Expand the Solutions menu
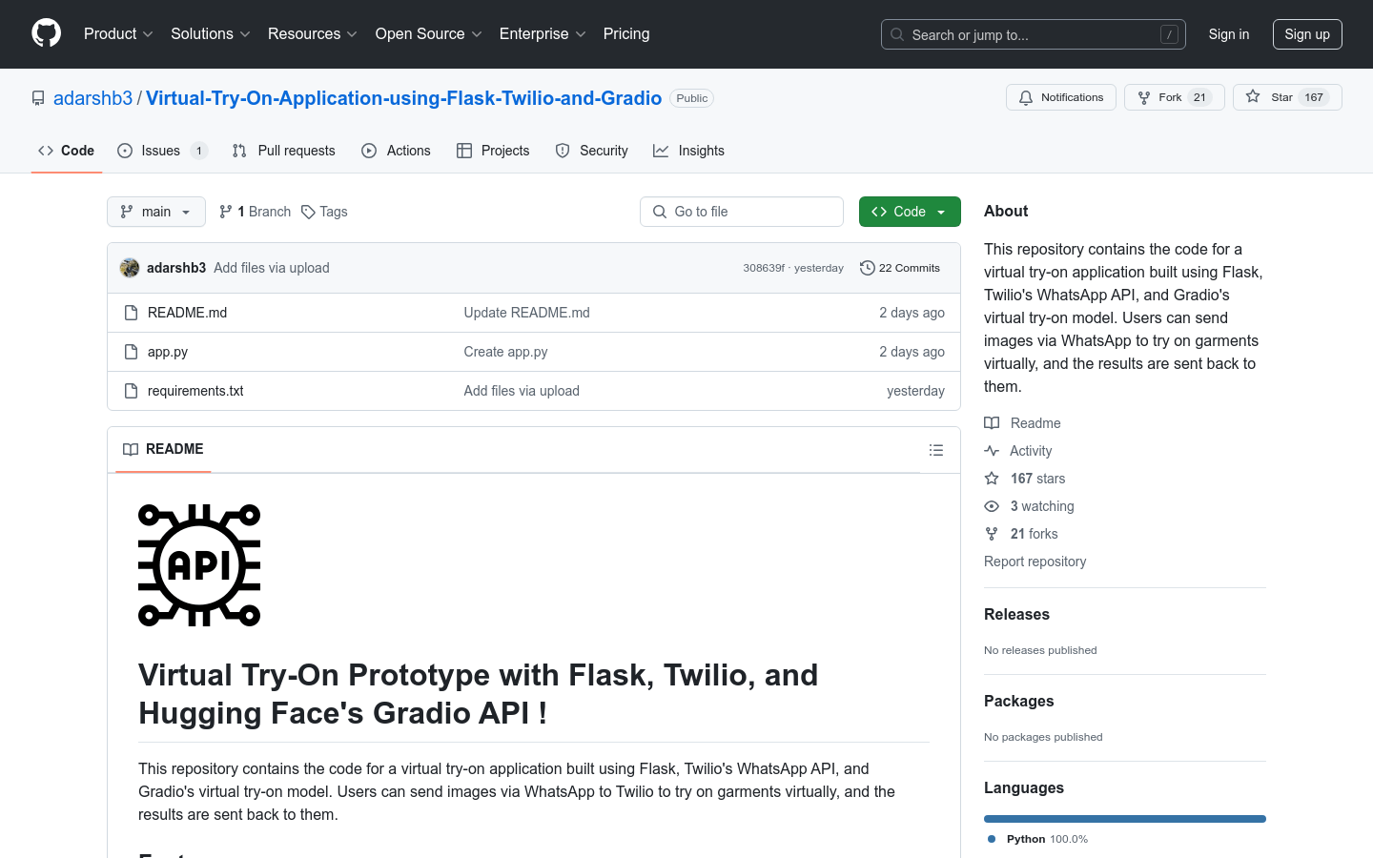The image size is (1373, 858). (x=211, y=34)
